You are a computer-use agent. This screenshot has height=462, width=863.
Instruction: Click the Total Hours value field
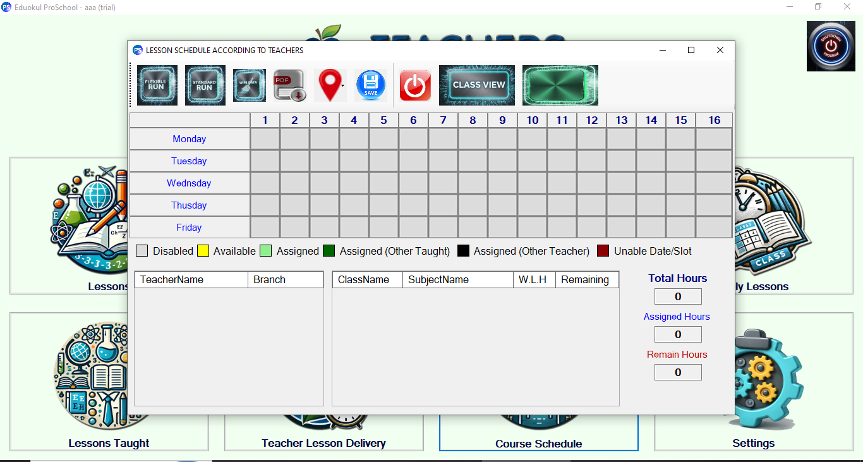[x=678, y=296]
